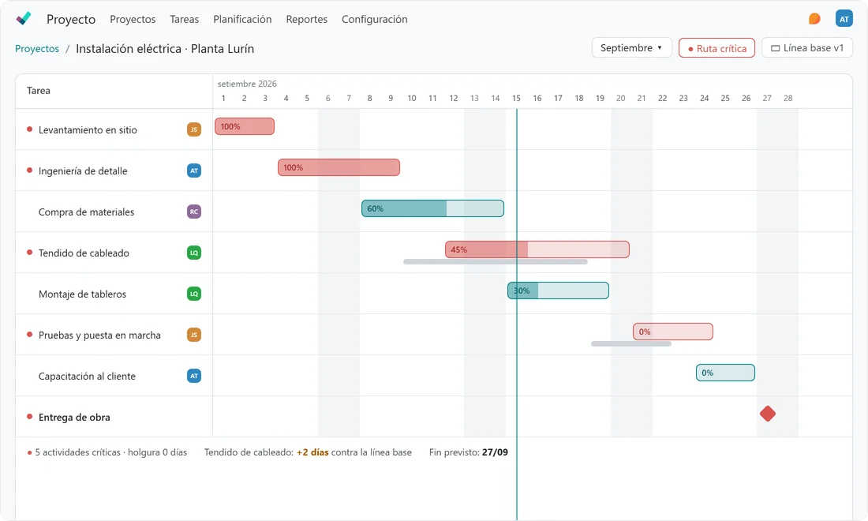Click the Ingeniería de detalle 100% bar
Image resolution: width=868 pixels, height=521 pixels.
click(x=339, y=167)
